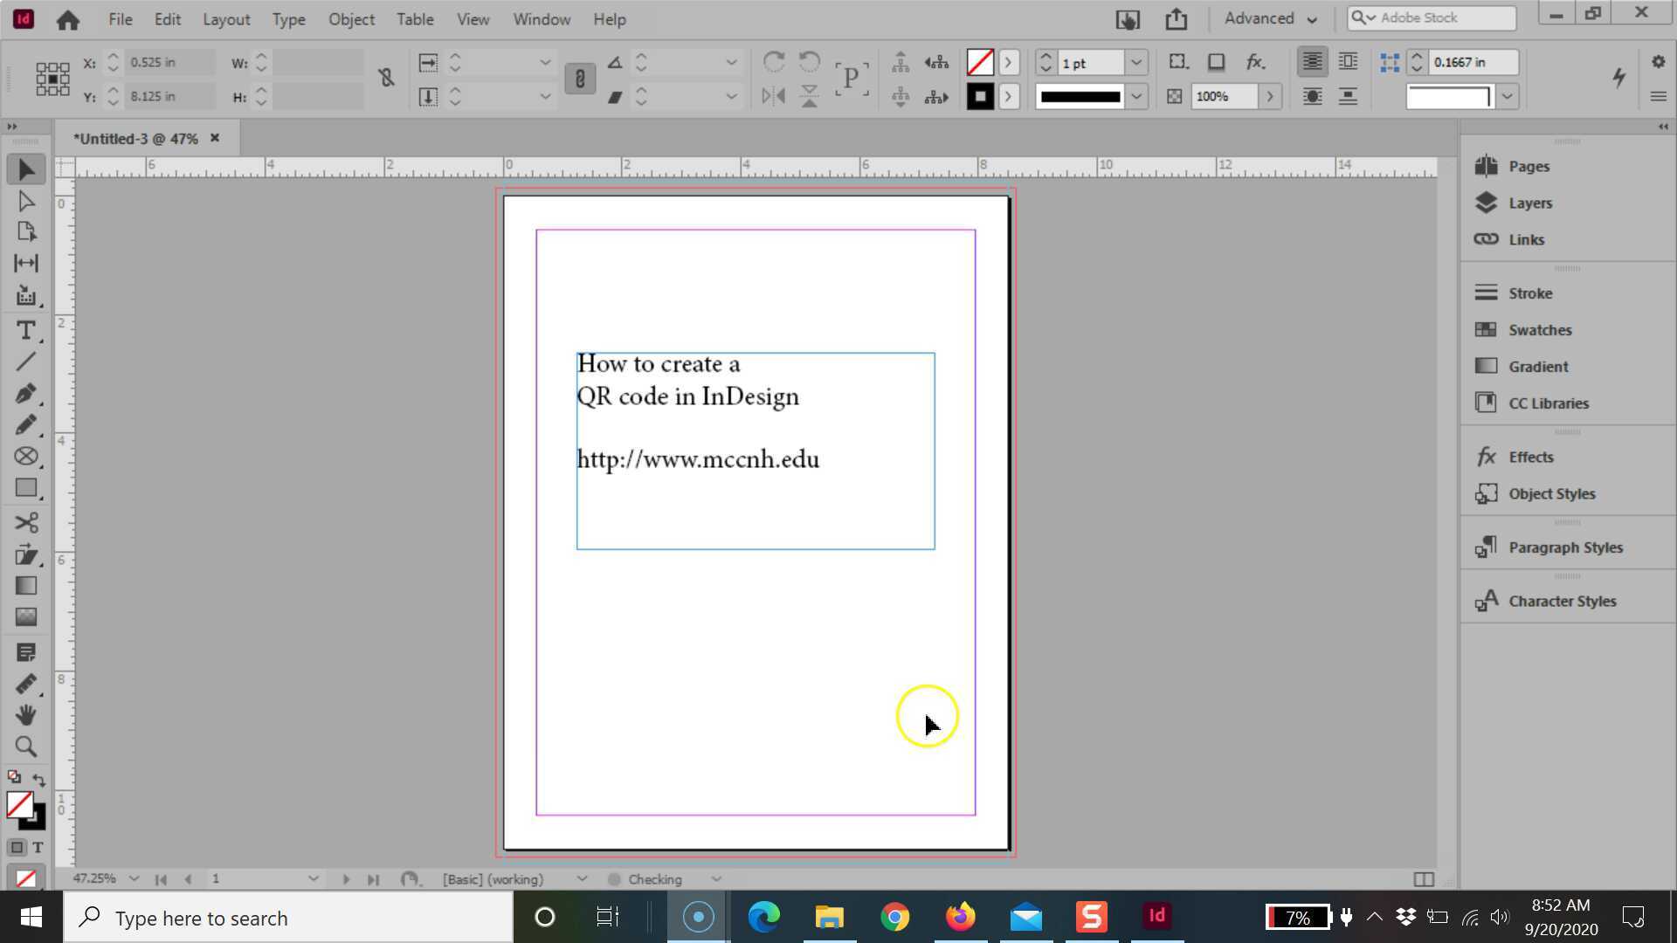Select the Rectangle tool
The image size is (1677, 943).
point(25,488)
